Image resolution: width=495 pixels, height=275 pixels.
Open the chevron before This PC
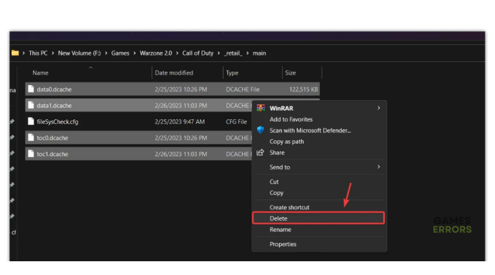coord(24,53)
